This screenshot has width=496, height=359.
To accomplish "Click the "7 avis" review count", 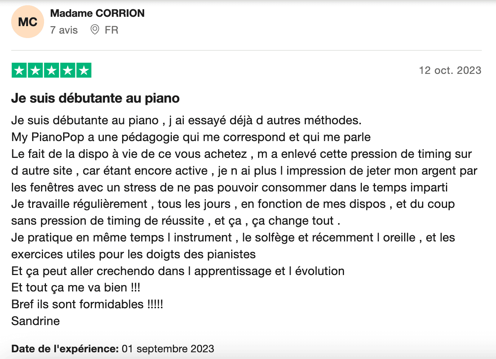I will (x=64, y=30).
